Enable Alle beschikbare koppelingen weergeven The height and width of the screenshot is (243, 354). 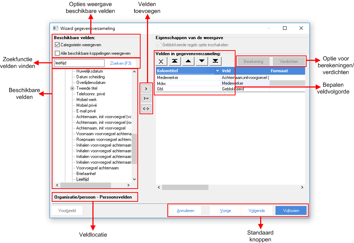tap(57, 53)
